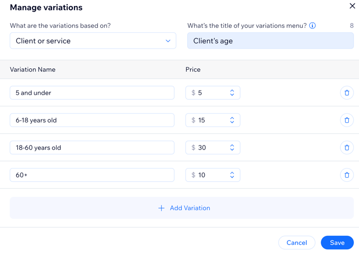Viewport: 359px width, 253px height.
Task: Click the price stepper arrows for $30
Action: tap(232, 148)
